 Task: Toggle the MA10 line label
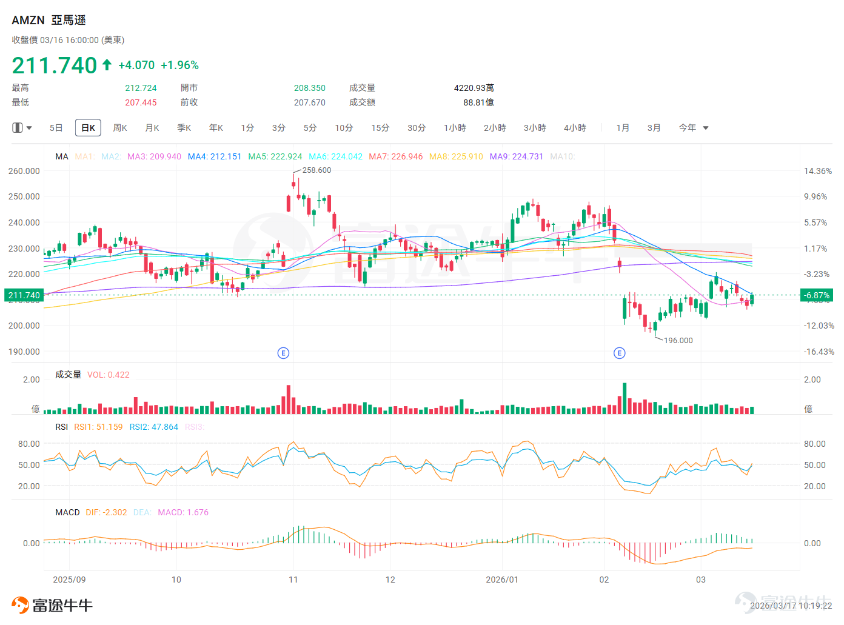coord(563,156)
